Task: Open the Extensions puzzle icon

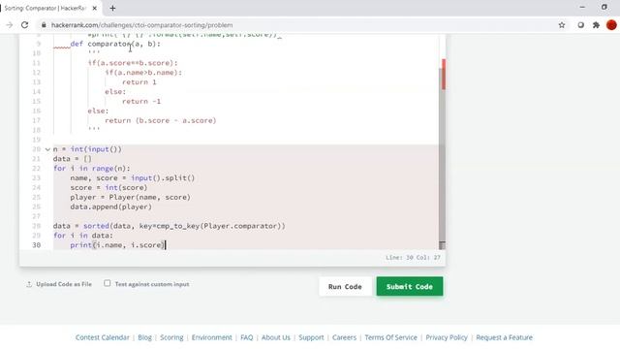Action: coord(596,25)
